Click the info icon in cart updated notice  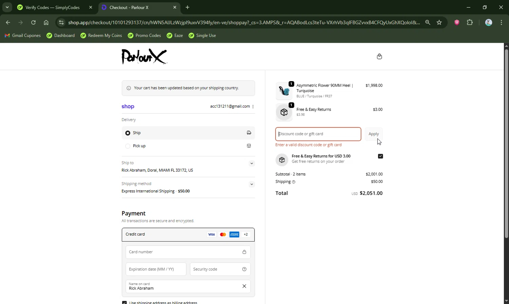[129, 88]
